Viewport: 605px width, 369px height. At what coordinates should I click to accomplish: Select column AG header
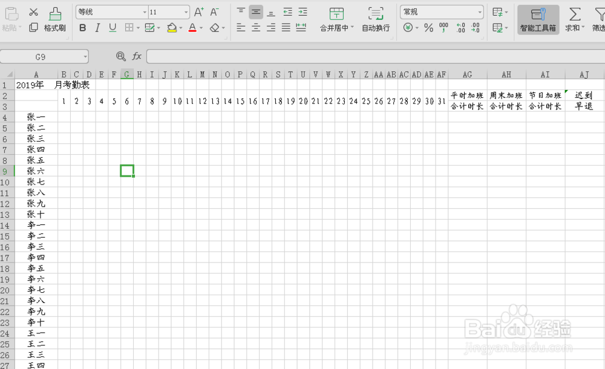(467, 74)
